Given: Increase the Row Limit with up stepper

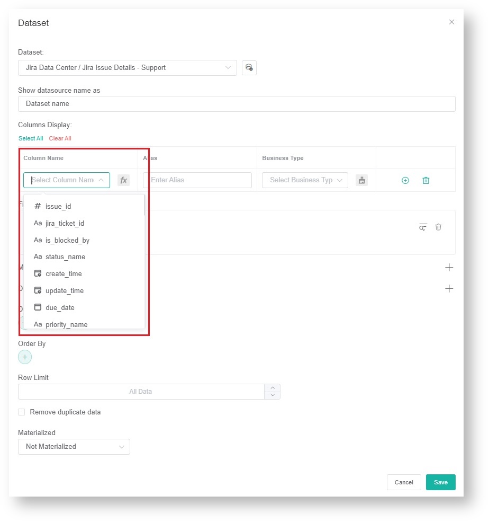Looking at the screenshot, I should click(x=272, y=388).
